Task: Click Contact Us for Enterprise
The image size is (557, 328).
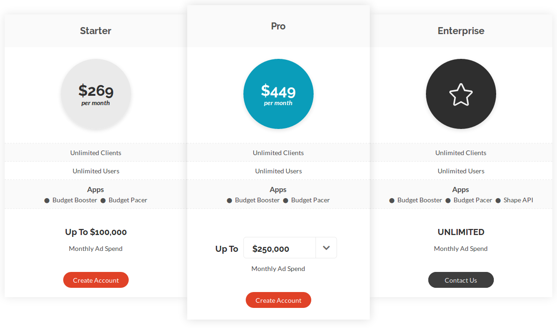Action: pos(461,280)
